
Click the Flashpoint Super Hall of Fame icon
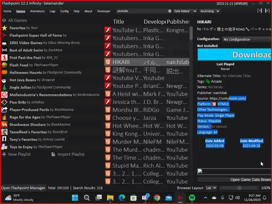(4, 35)
